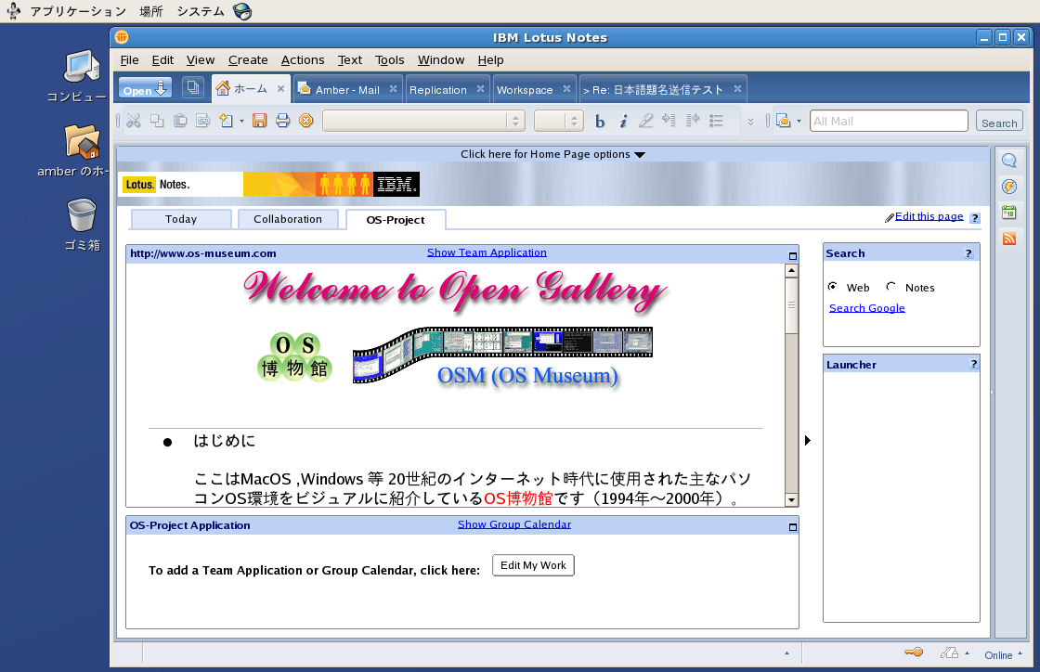Image resolution: width=1040 pixels, height=672 pixels.
Task: Switch to the Workspace tab
Action: coord(533,89)
